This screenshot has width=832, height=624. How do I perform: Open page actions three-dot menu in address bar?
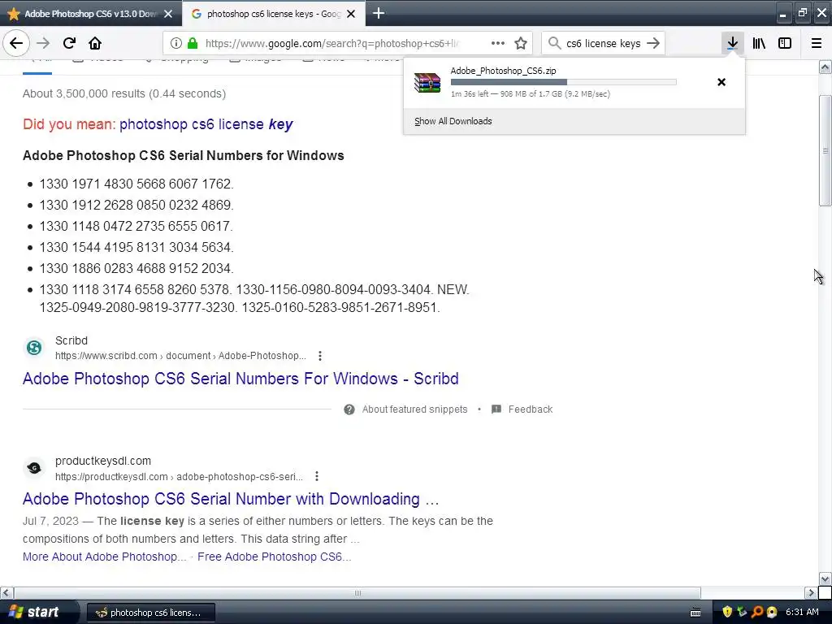tap(498, 43)
